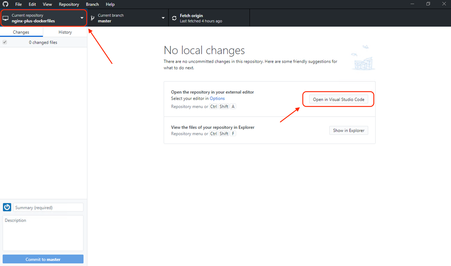Click Fetch origin button
Image resolution: width=451 pixels, height=266 pixels.
209,18
